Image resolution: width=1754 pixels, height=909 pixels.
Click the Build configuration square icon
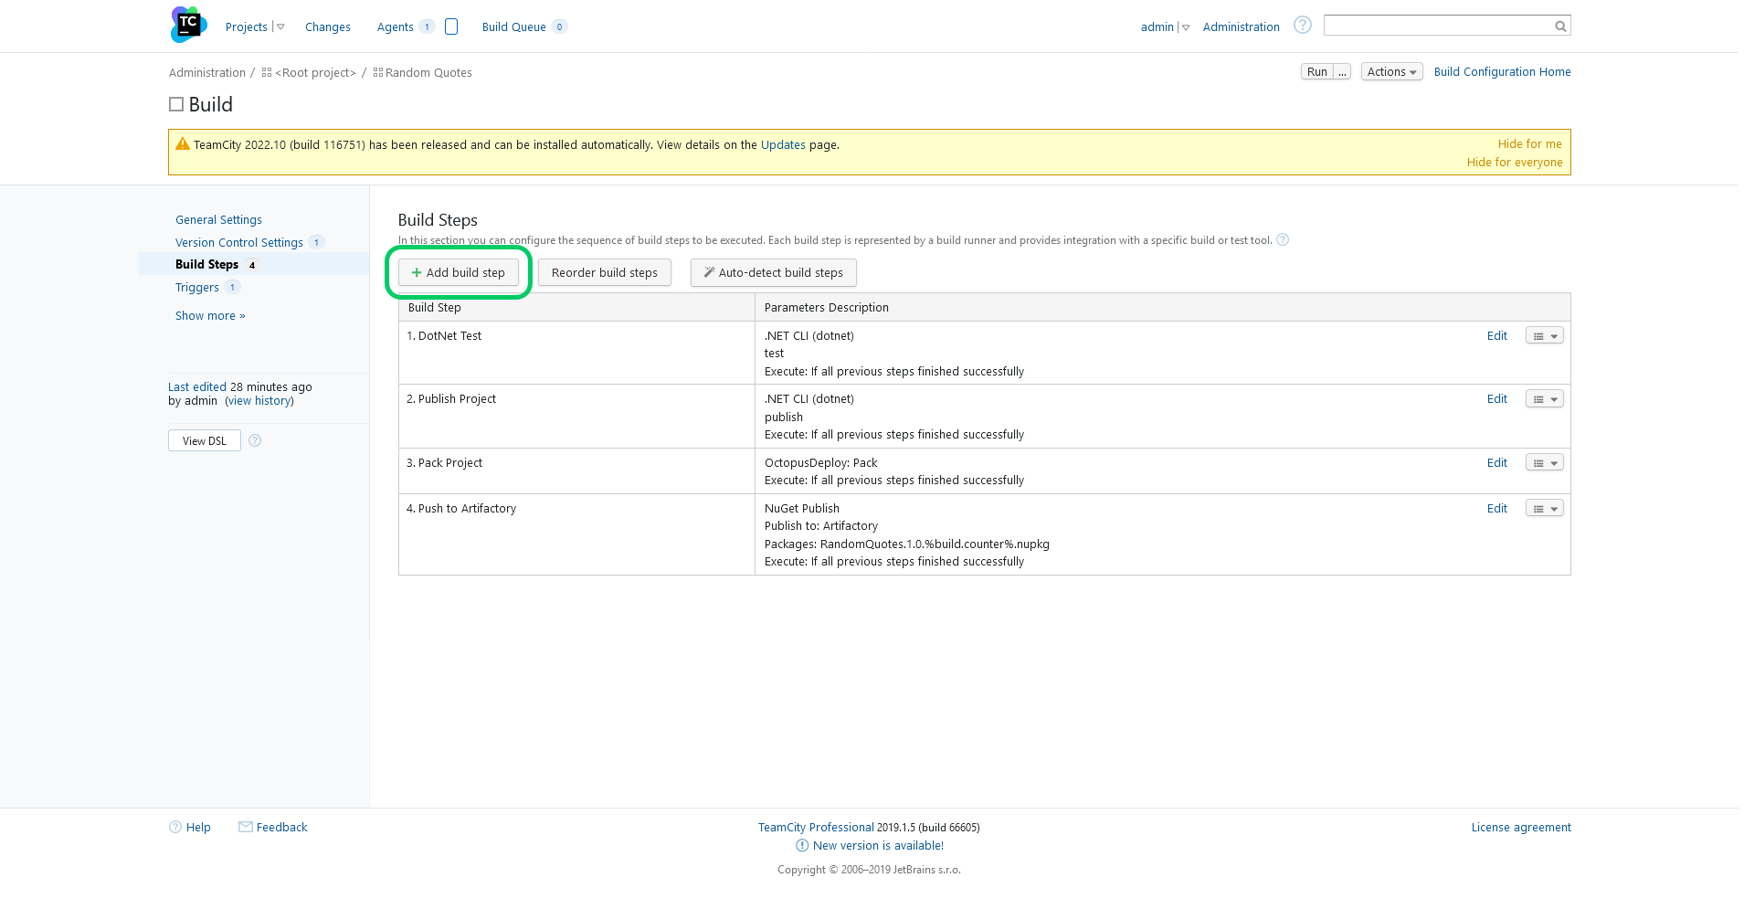(x=176, y=104)
